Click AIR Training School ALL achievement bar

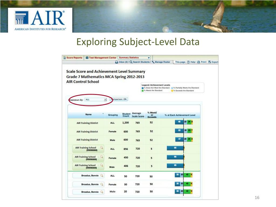[176, 148]
